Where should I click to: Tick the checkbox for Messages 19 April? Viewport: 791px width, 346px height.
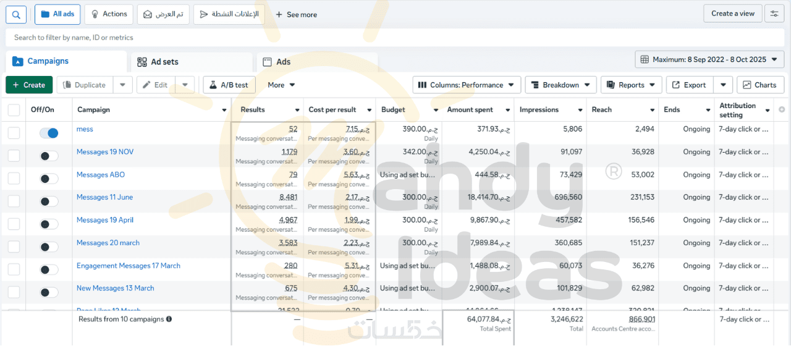point(14,224)
